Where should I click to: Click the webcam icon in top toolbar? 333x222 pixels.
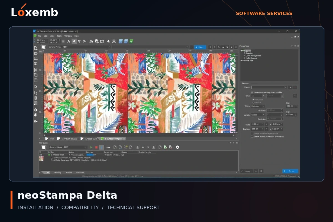114,41
